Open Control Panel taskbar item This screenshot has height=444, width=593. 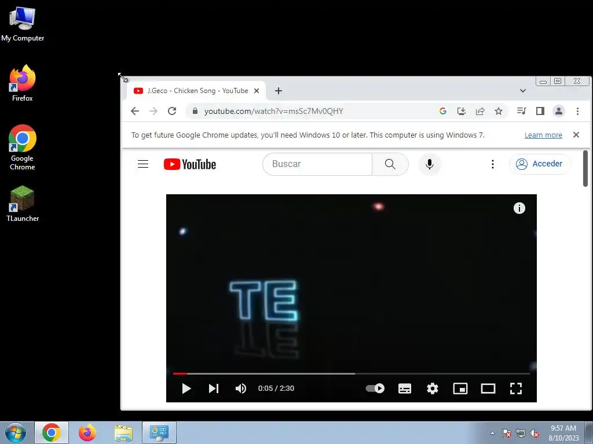(159, 432)
